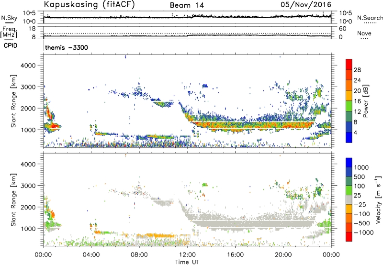Click the "N.Search" legend label
Screen dimensions: 383x265
370,18
